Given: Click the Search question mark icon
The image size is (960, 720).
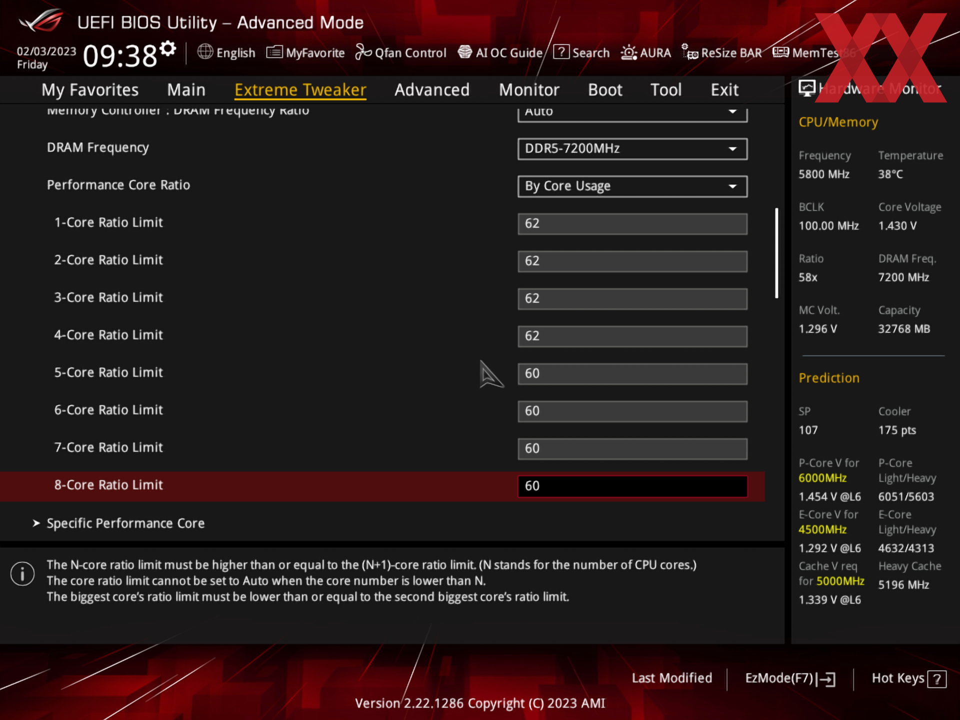Looking at the screenshot, I should [561, 51].
